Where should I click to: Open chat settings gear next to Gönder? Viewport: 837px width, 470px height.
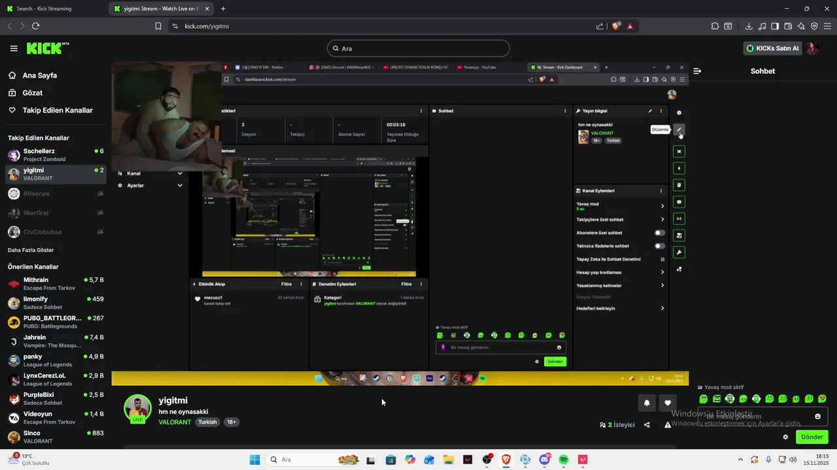[785, 437]
